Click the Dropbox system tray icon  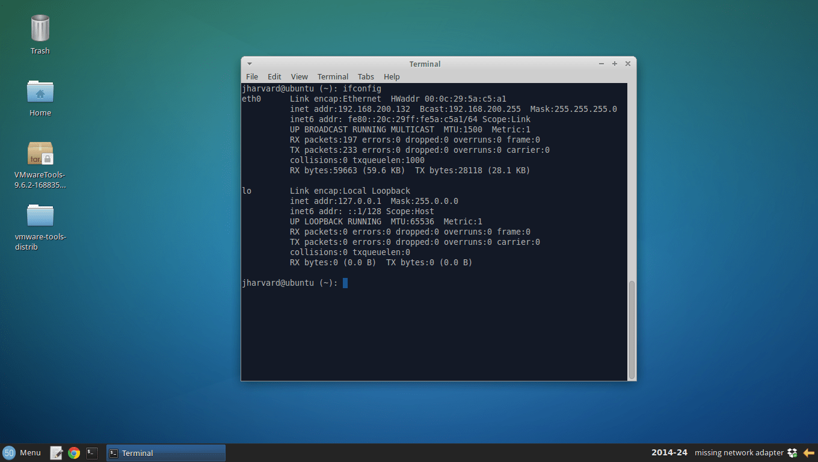[x=792, y=452]
